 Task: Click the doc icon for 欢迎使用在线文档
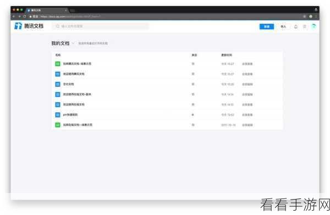point(58,104)
